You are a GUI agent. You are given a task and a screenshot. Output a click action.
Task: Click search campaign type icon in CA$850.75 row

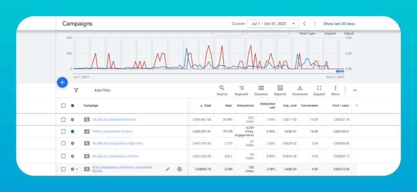click(x=87, y=169)
